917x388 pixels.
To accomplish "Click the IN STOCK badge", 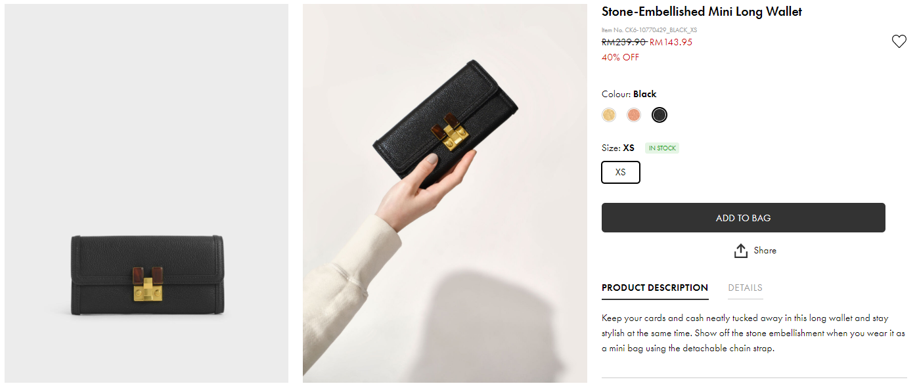I will click(x=662, y=148).
